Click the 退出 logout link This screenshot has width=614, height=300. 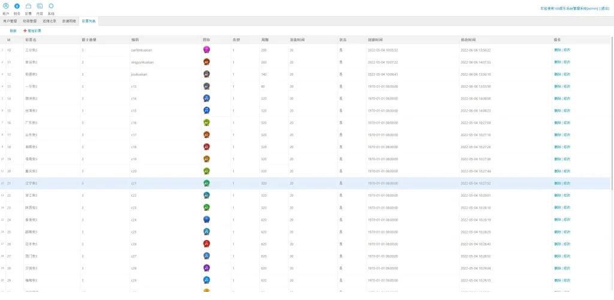(605, 9)
